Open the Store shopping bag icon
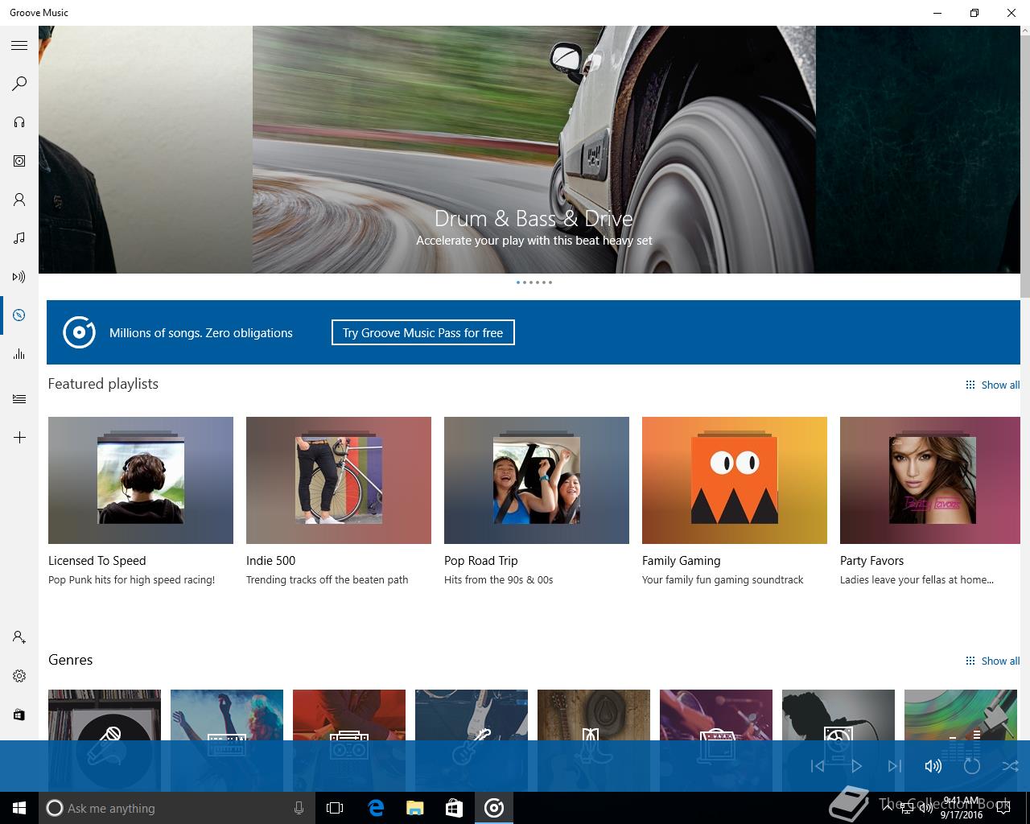Viewport: 1030px width, 824px height. pos(19,715)
